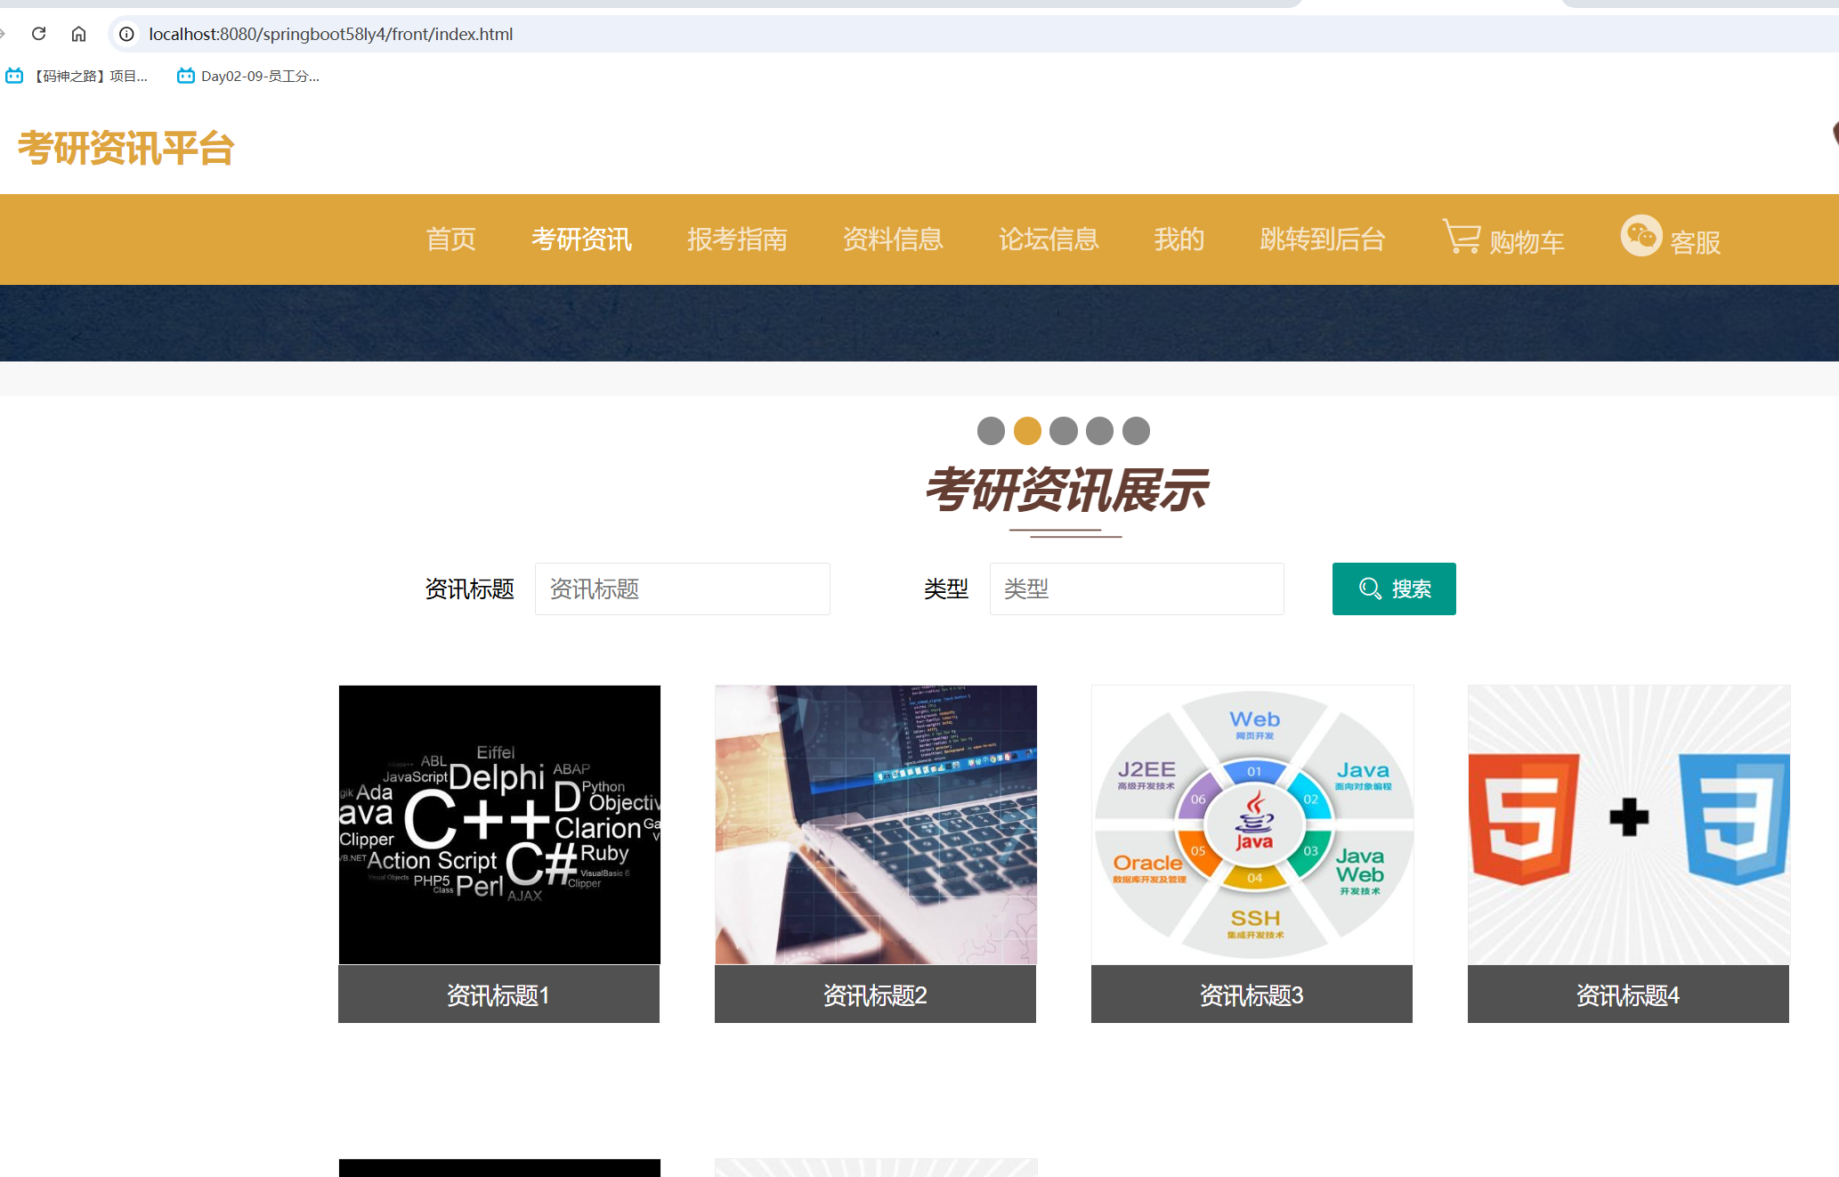Click the customer service chat icon
The width and height of the screenshot is (1839, 1177).
(x=1641, y=236)
